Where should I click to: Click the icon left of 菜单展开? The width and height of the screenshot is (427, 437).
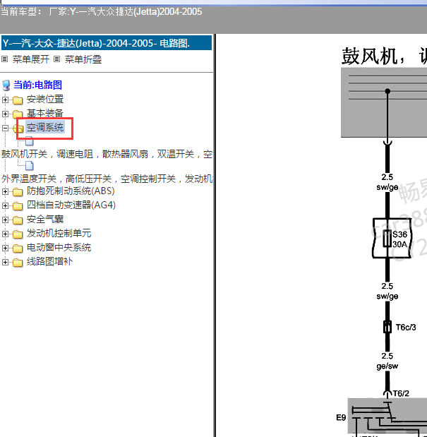click(5, 59)
